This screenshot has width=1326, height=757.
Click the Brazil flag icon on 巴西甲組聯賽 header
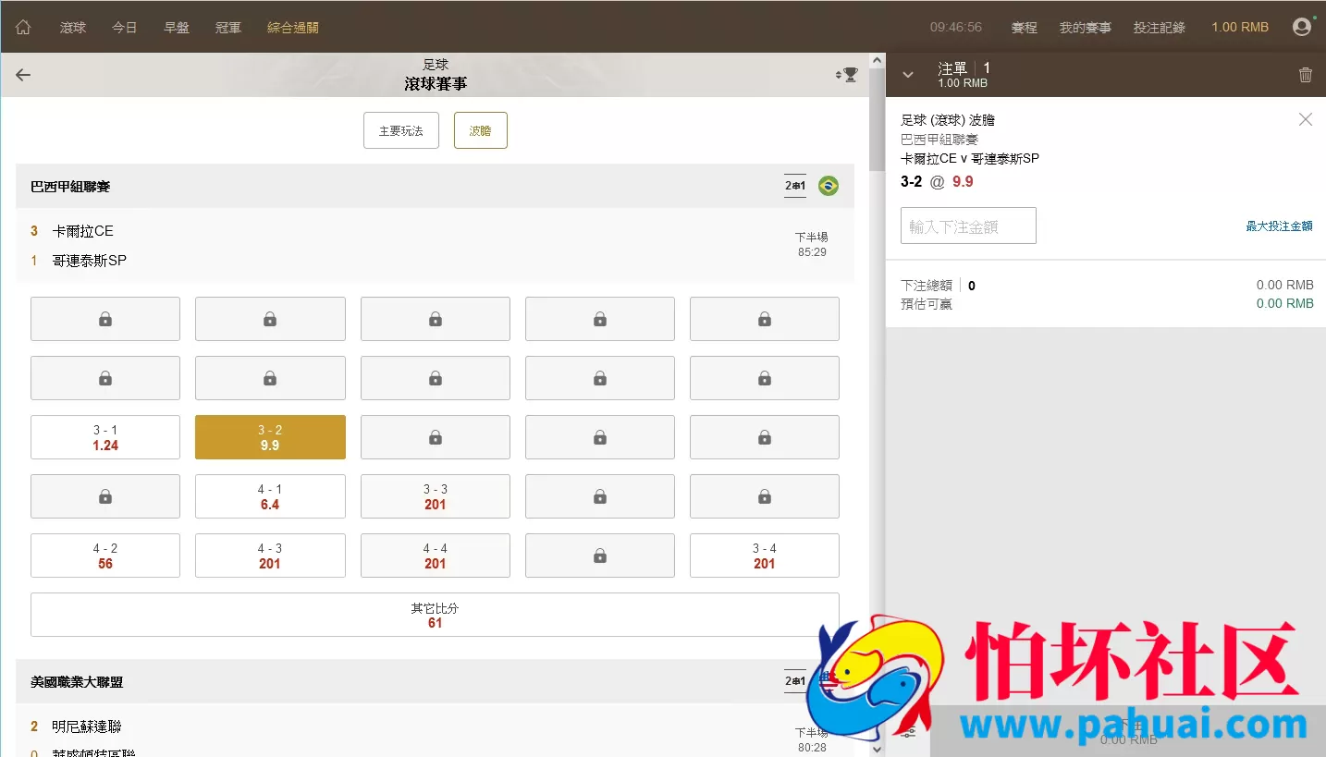(x=829, y=185)
